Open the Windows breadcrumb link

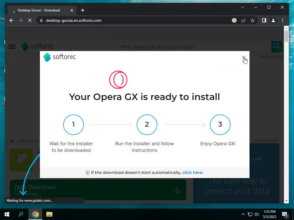point(28,141)
